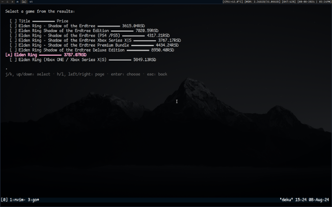Tick checkbox for Erdtree Edition 7020.59RSD row
The width and height of the screenshot is (332, 207).
[x=13, y=31]
